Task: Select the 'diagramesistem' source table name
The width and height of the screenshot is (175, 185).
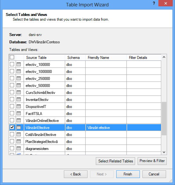Action: tap(37, 149)
